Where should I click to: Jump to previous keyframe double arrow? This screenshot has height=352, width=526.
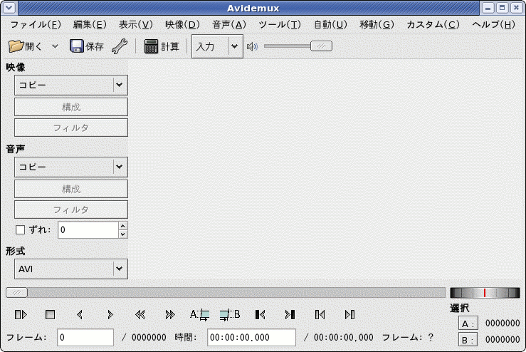(140, 315)
